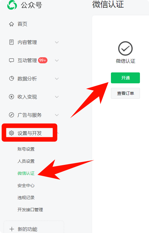The height and width of the screenshot is (233, 149).
Task: Click the green WeChat Official Account logo
Action: [12, 5]
